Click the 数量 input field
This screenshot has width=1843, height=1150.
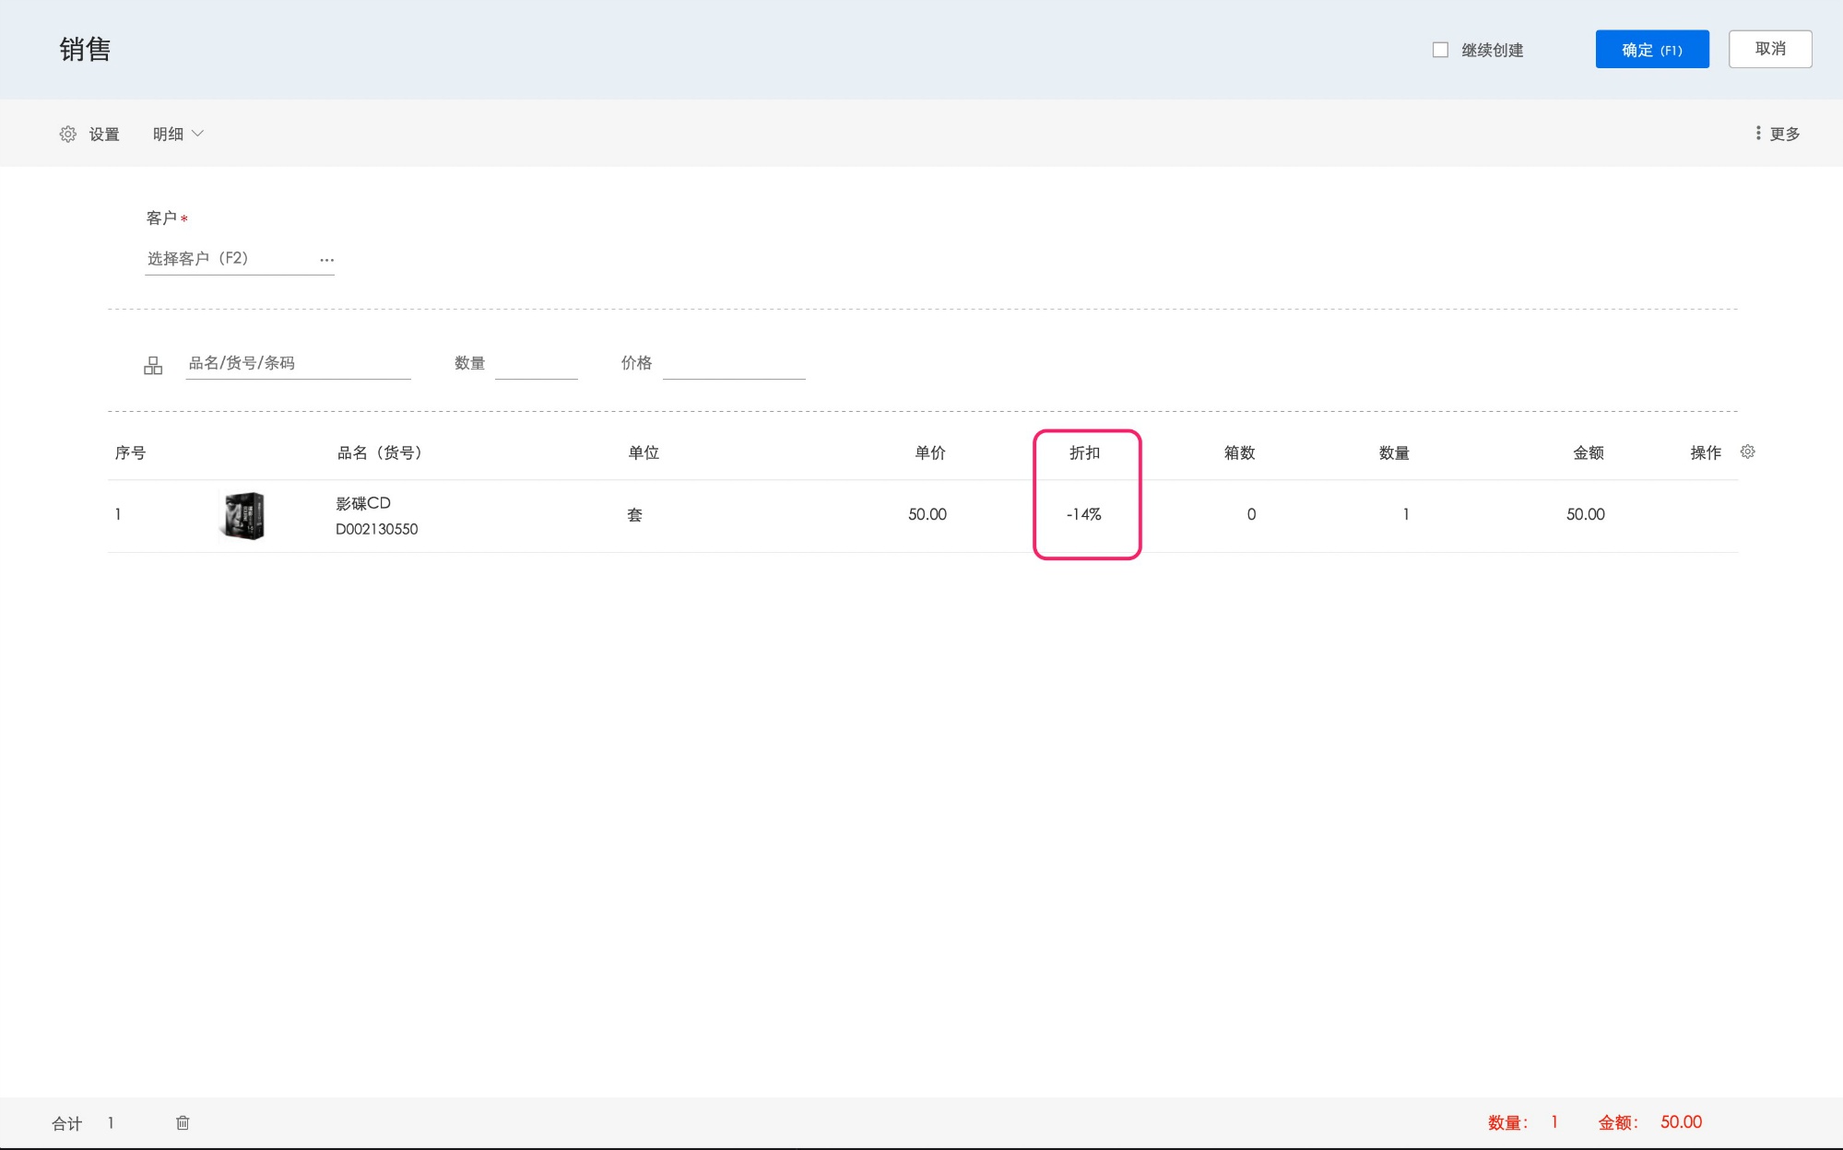(536, 365)
